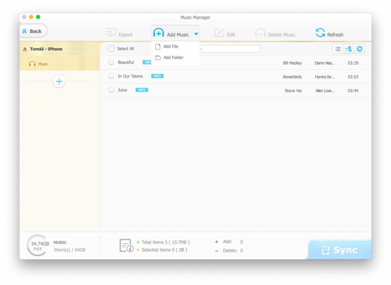Image resolution: width=391 pixels, height=285 pixels.
Task: Collapse the Add Music dropdown arrow
Action: coord(196,34)
